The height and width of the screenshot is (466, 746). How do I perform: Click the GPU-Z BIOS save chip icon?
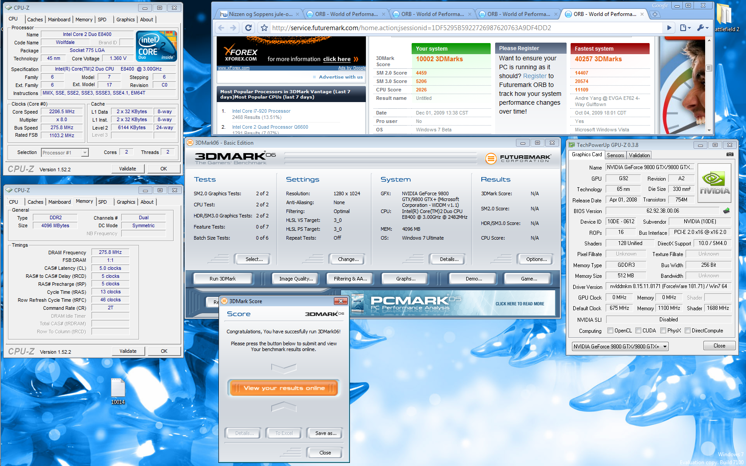pos(726,211)
